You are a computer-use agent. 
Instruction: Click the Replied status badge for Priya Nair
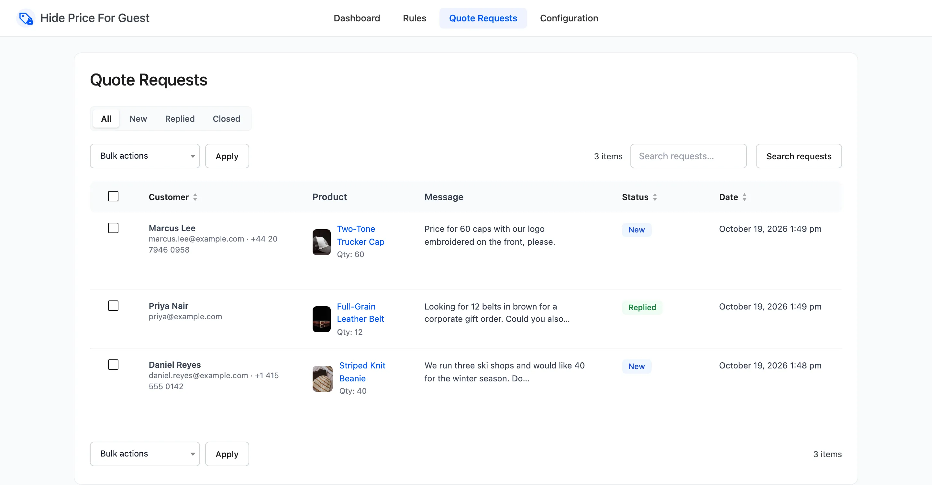(642, 307)
